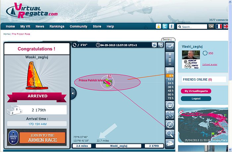Screen dimensions: 232x152
Task: Select the 72 h forecast from list
Action: point(170,98)
